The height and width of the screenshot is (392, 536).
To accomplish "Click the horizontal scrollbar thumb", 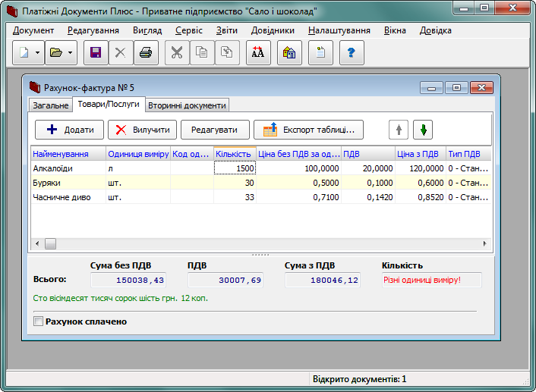I will coord(51,244).
